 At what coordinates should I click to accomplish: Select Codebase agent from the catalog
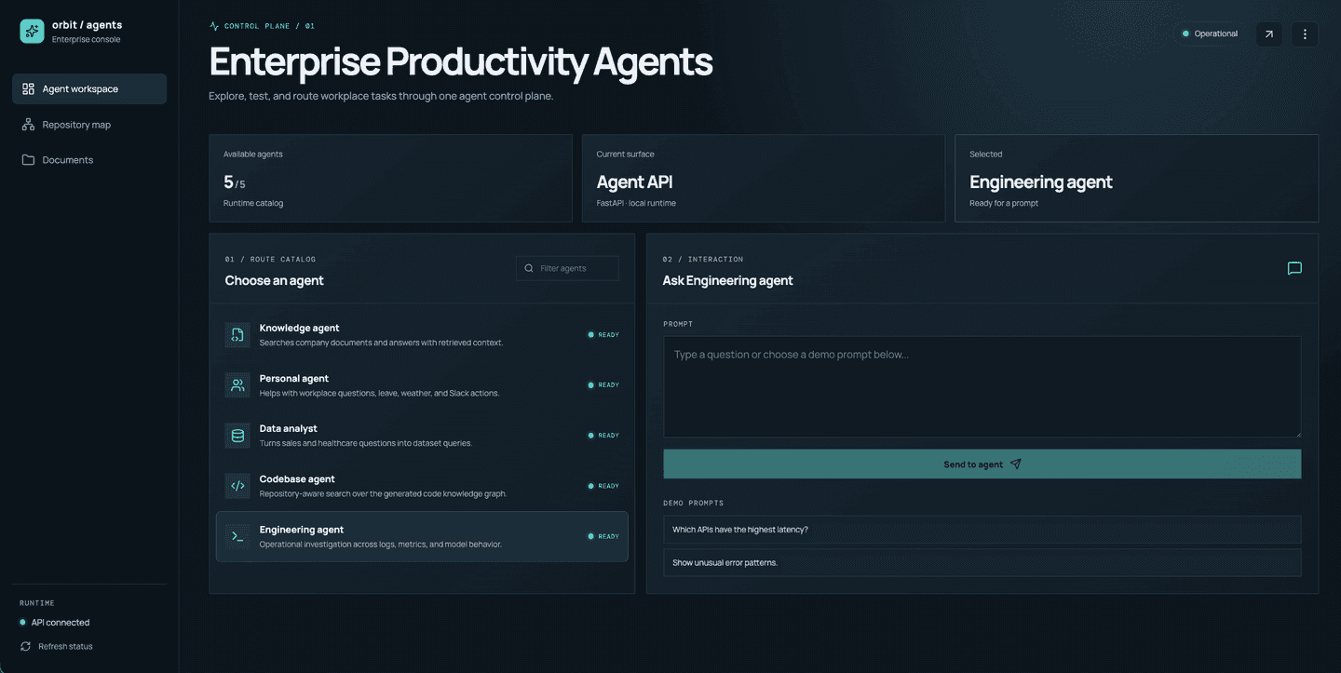[x=422, y=486]
